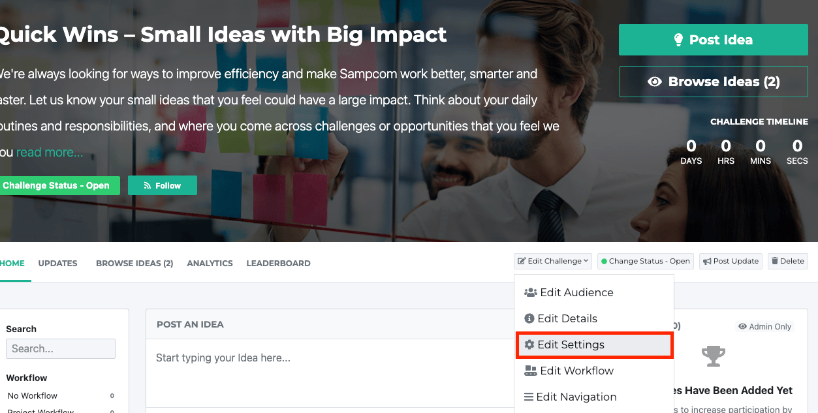Open the Leaderboard tab
This screenshot has height=413, width=818.
tap(278, 264)
